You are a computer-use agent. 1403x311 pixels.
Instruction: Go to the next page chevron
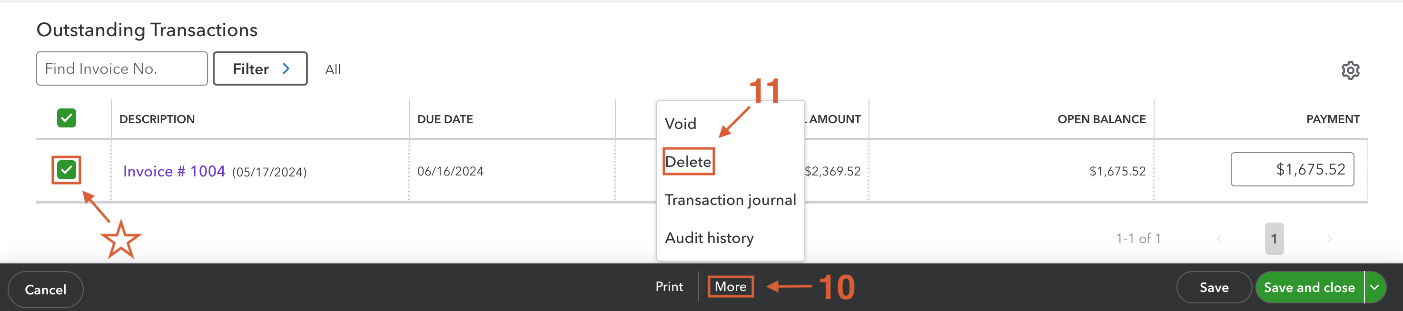point(1330,238)
